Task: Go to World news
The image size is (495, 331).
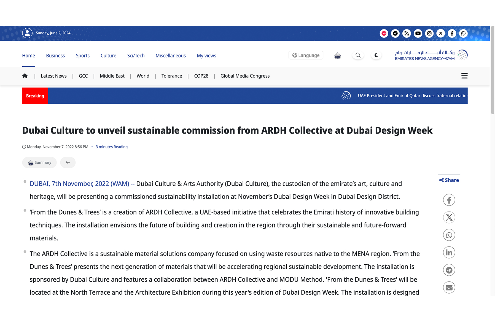Action: (143, 76)
